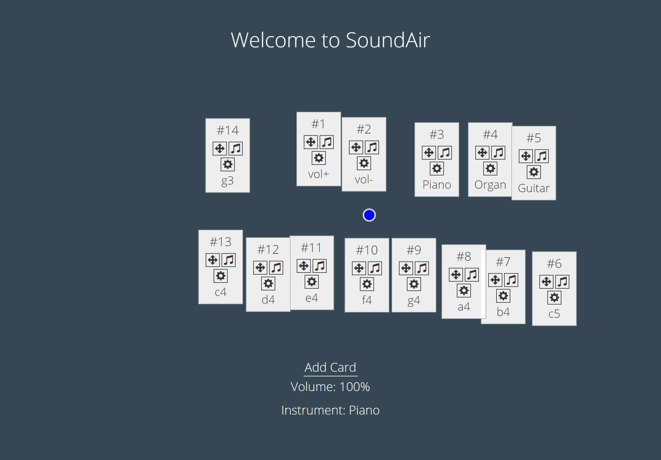Click the Add Card link
Screen dimensions: 661x460
pos(331,368)
